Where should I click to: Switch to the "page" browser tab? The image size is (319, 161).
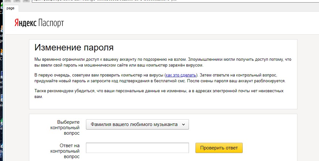pyautogui.click(x=10, y=8)
